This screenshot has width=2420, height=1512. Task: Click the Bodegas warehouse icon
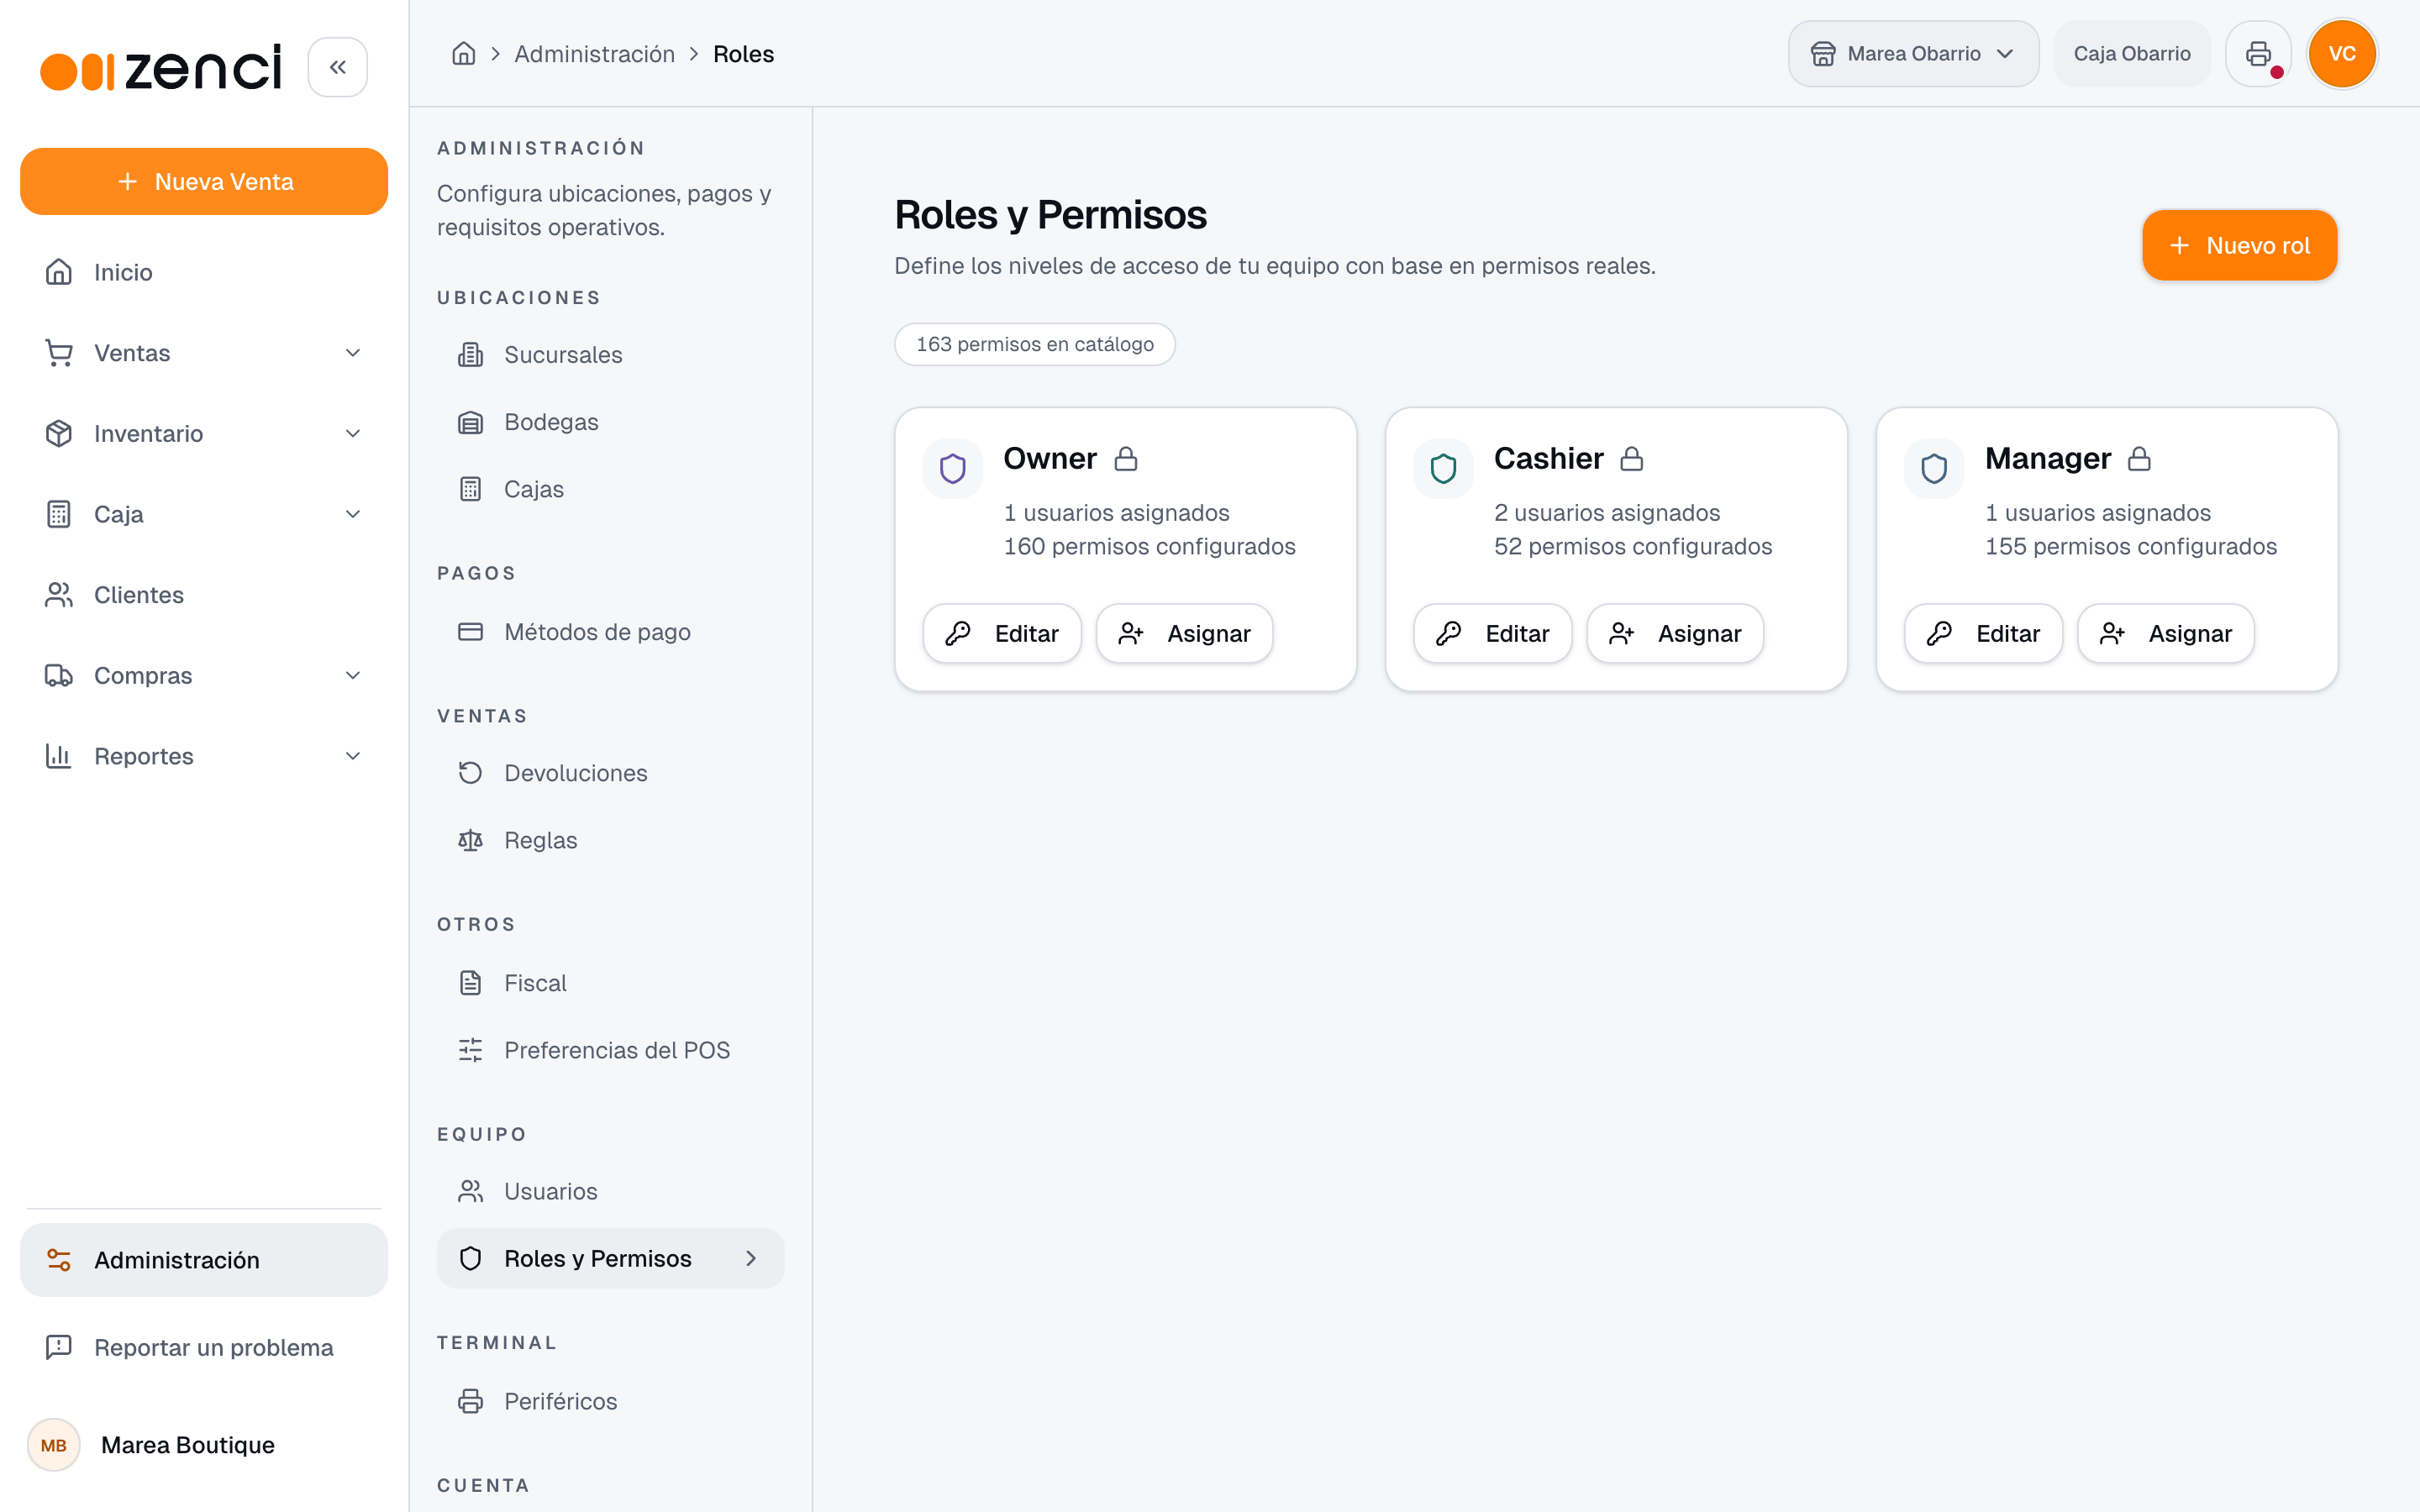(x=470, y=422)
